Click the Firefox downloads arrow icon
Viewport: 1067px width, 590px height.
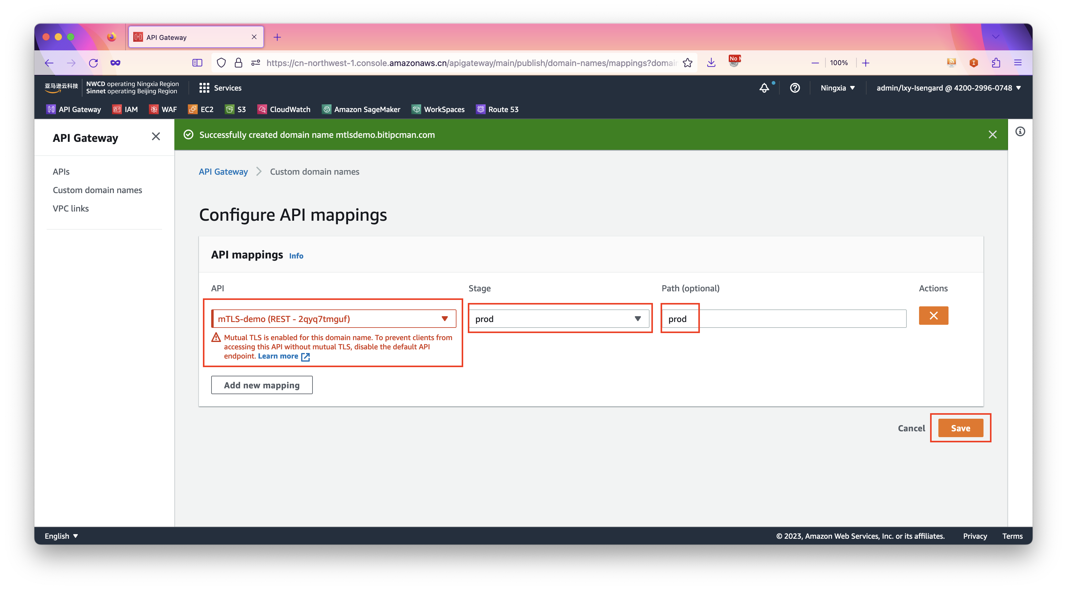pos(711,63)
